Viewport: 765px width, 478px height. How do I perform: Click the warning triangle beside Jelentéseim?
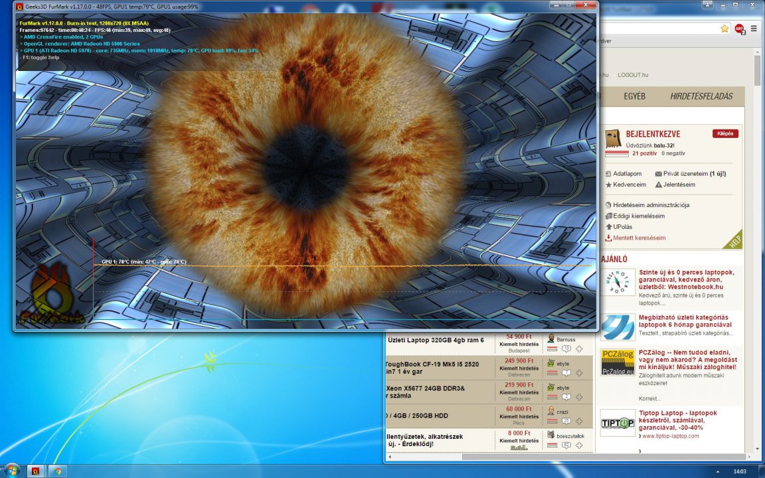[659, 185]
